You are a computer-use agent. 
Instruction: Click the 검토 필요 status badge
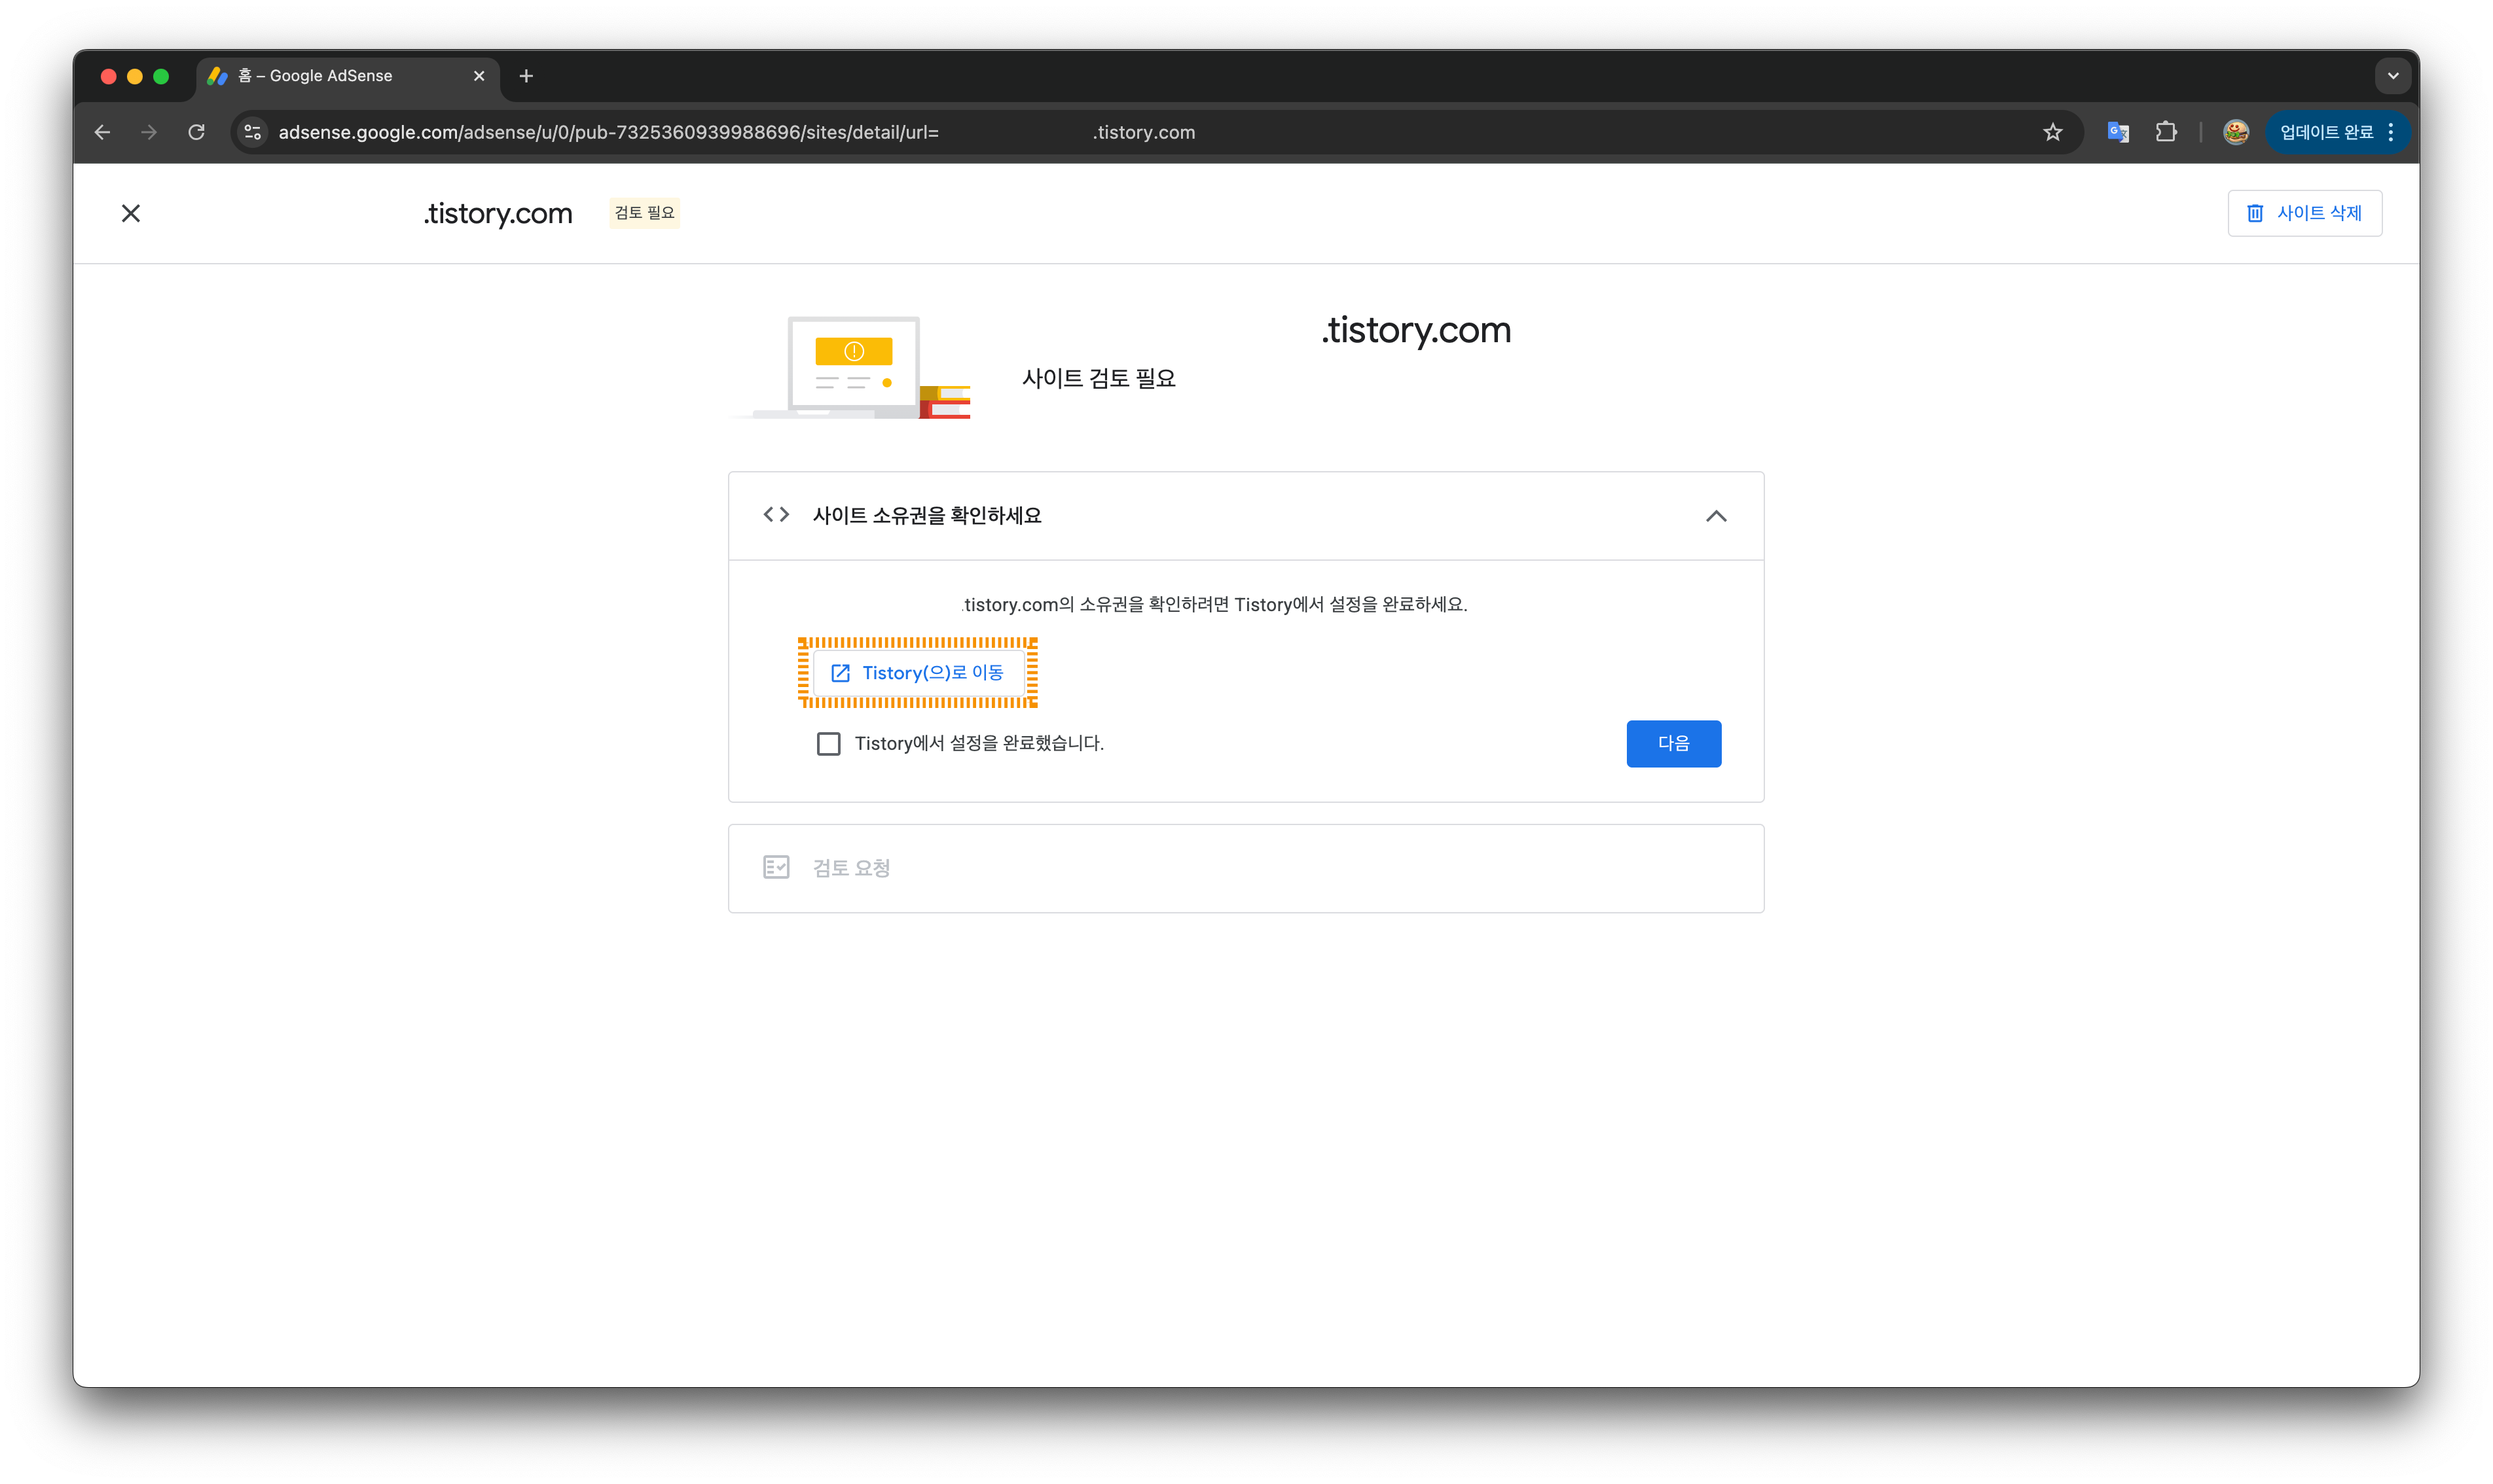coord(644,213)
